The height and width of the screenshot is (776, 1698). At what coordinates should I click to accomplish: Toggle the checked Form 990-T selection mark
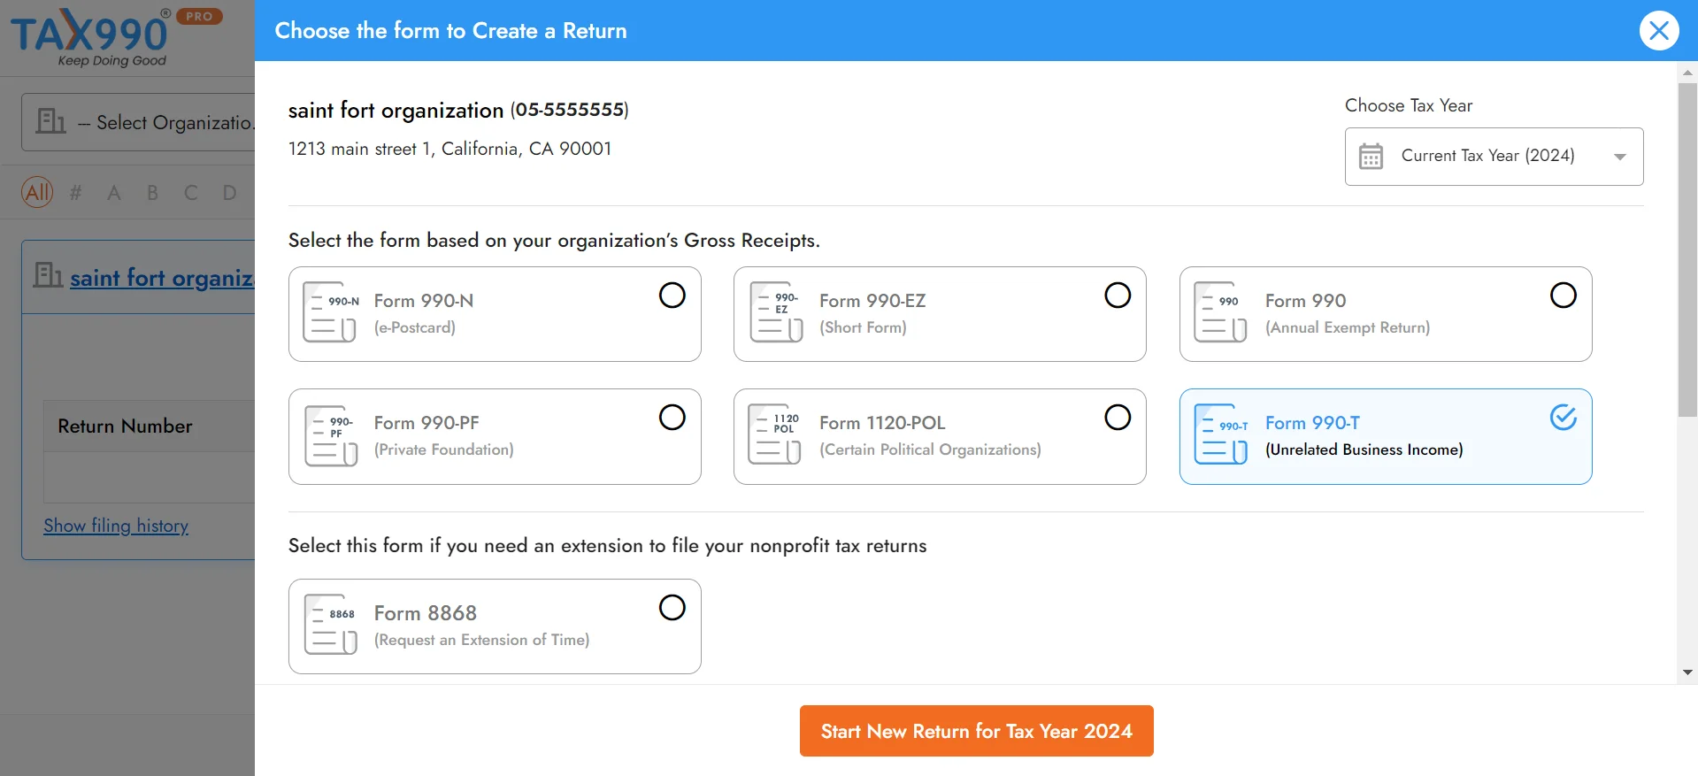coord(1564,417)
